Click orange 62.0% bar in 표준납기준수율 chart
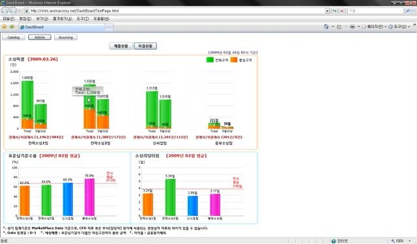The height and width of the screenshot is (244, 417). click(25, 200)
